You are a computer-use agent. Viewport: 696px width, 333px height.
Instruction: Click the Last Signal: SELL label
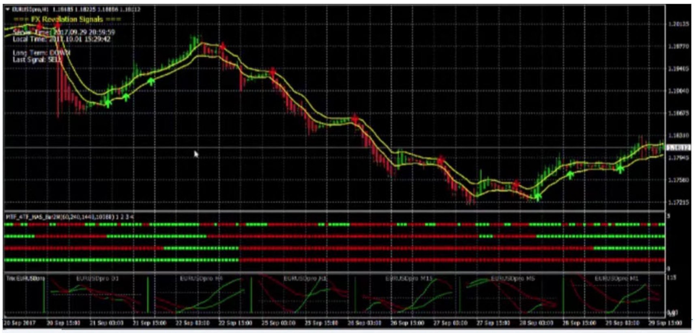(37, 60)
